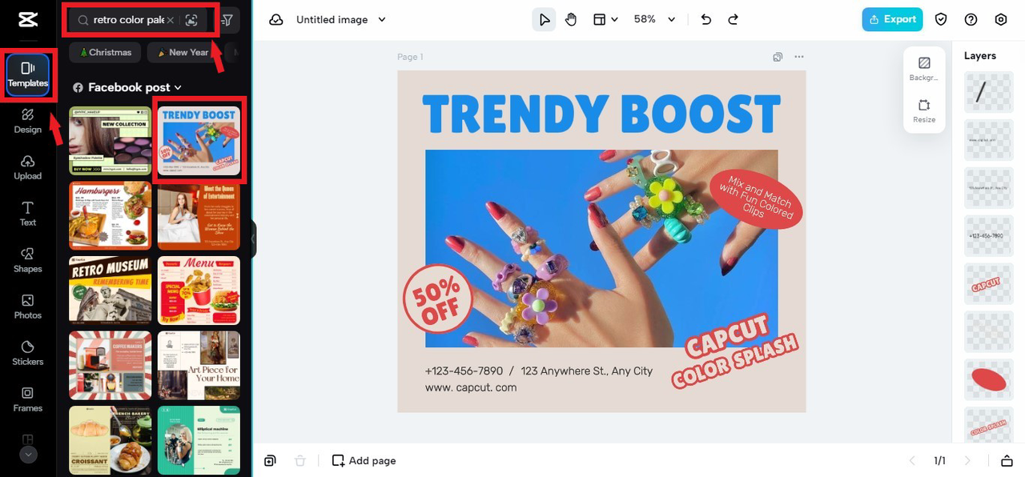The height and width of the screenshot is (477, 1025).
Task: Click the Export button
Action: tap(892, 19)
